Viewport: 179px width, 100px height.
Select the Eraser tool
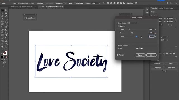pos(6,24)
